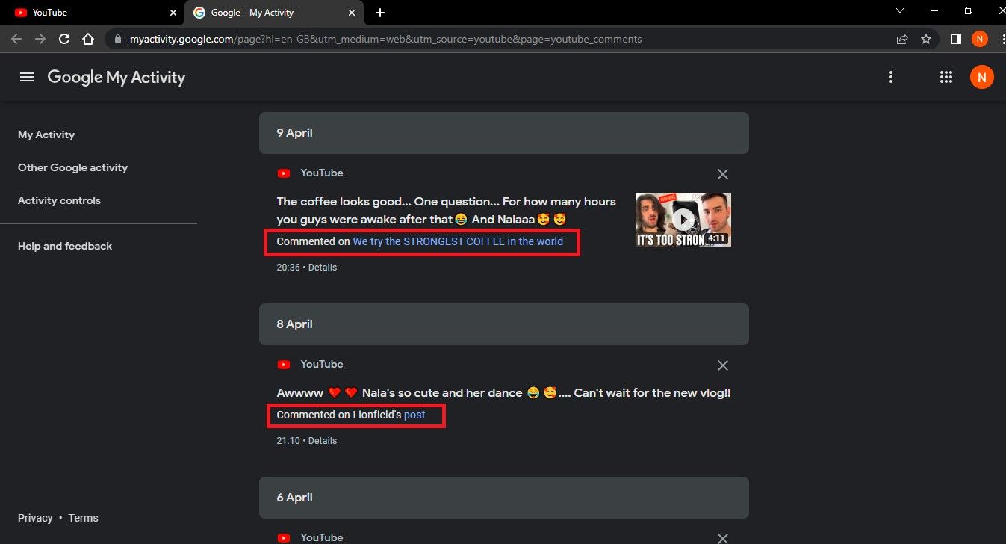Reload the page
The image size is (1006, 544).
click(x=64, y=39)
